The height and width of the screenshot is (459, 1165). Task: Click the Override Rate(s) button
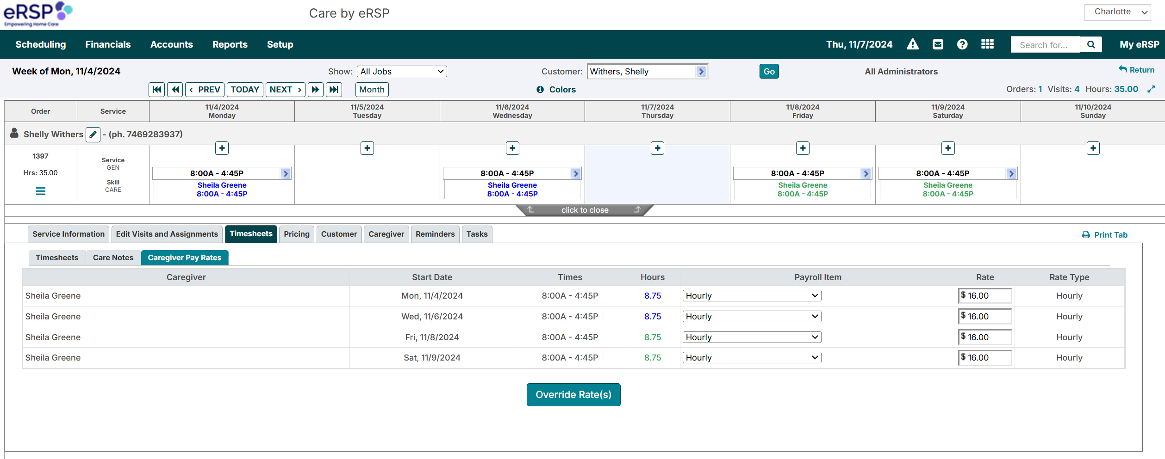[x=573, y=394]
